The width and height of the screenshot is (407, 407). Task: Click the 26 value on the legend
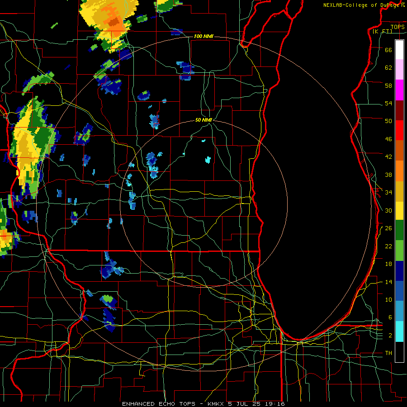click(388, 228)
